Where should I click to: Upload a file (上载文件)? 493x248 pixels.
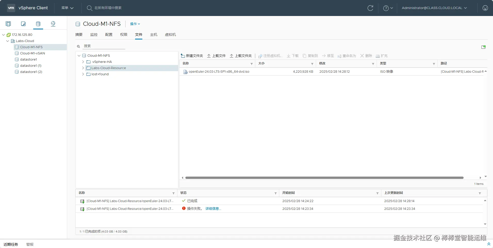click(216, 56)
